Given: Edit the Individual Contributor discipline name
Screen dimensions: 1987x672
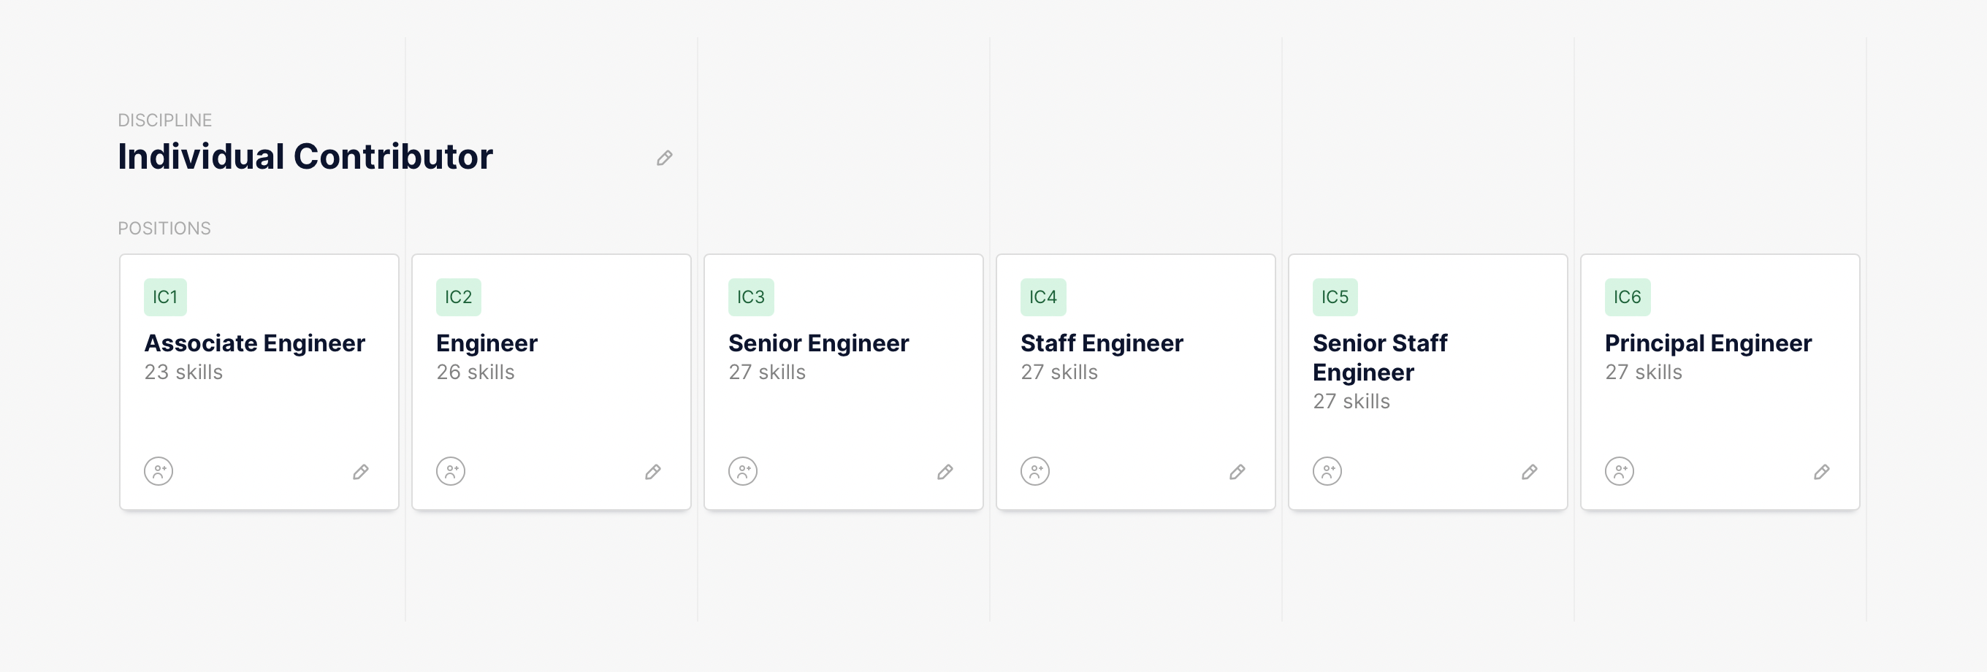Looking at the screenshot, I should pyautogui.click(x=664, y=159).
